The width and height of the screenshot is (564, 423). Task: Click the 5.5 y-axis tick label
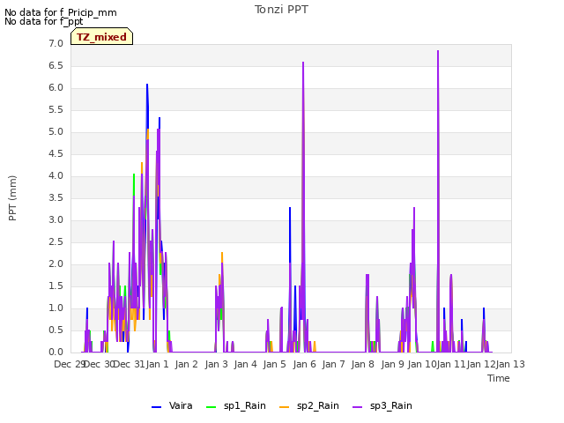[x=56, y=109]
